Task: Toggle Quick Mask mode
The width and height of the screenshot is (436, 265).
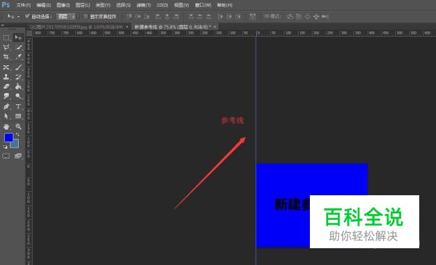Action: point(6,156)
